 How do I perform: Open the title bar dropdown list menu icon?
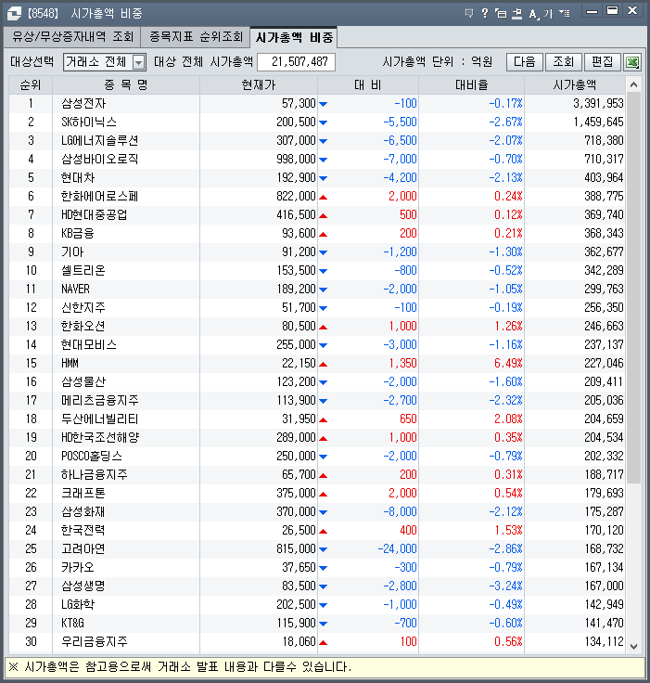pos(565,13)
